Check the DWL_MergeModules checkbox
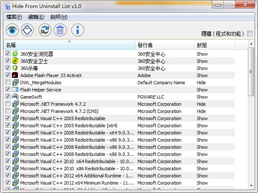The height and width of the screenshot is (193, 258). [8, 83]
